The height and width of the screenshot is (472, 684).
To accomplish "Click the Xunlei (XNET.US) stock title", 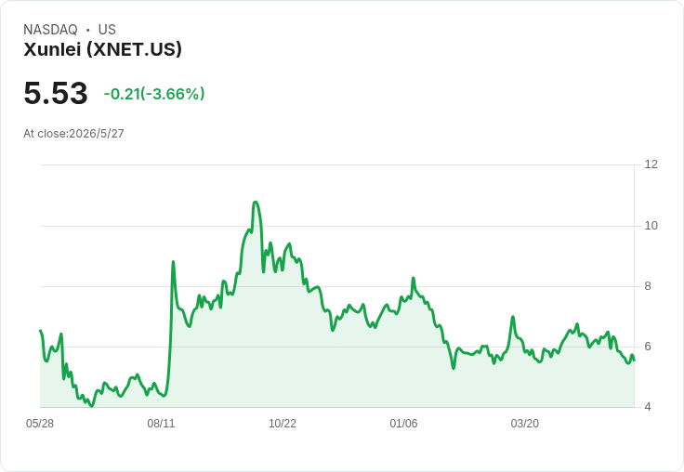I will tap(102, 49).
